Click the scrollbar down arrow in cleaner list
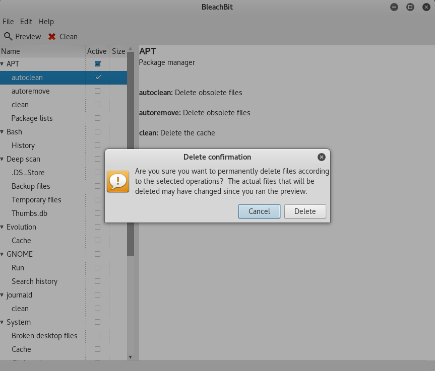Screen dimensions: 435x371 (130, 357)
